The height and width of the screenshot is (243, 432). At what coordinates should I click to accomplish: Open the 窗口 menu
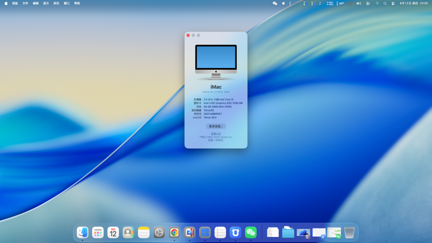67,3
